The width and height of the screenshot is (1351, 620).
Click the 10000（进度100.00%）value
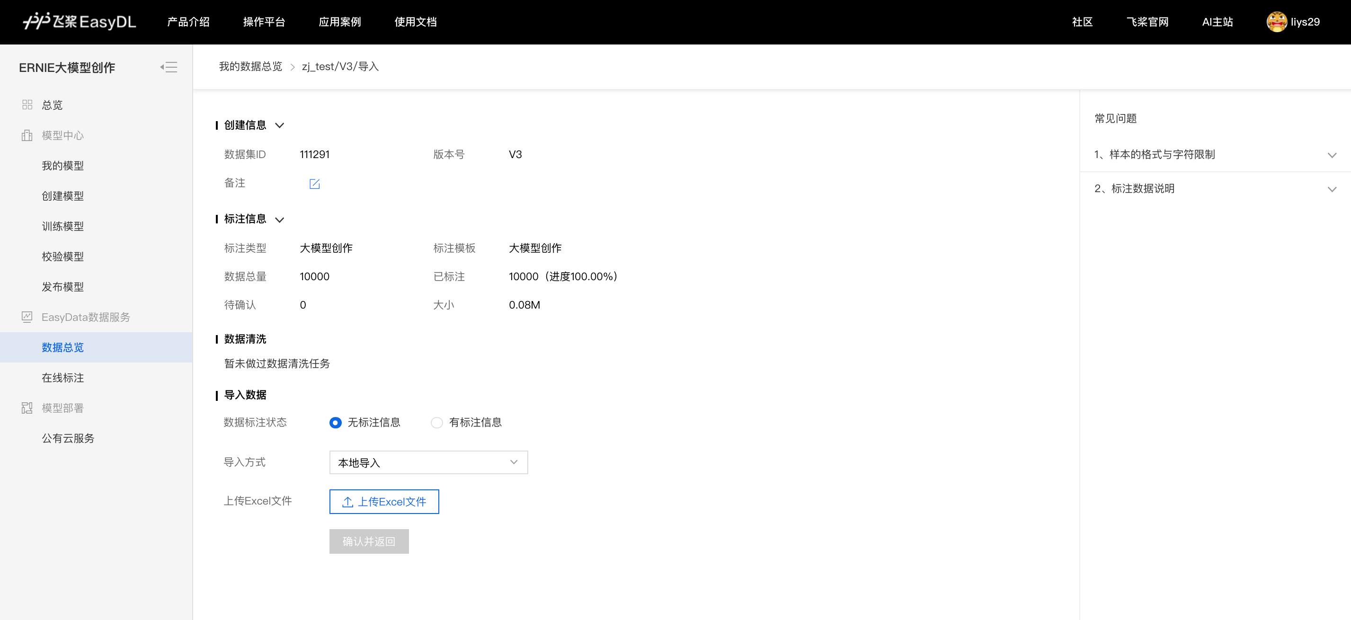[x=563, y=276]
